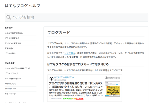The image size is (155, 103).
Task: Click the 基本操作 sidebar heading
Action: click(9, 28)
